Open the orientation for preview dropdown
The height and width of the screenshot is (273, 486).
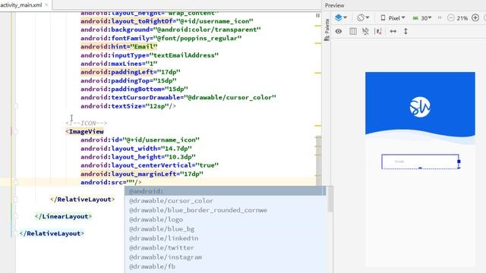363,17
